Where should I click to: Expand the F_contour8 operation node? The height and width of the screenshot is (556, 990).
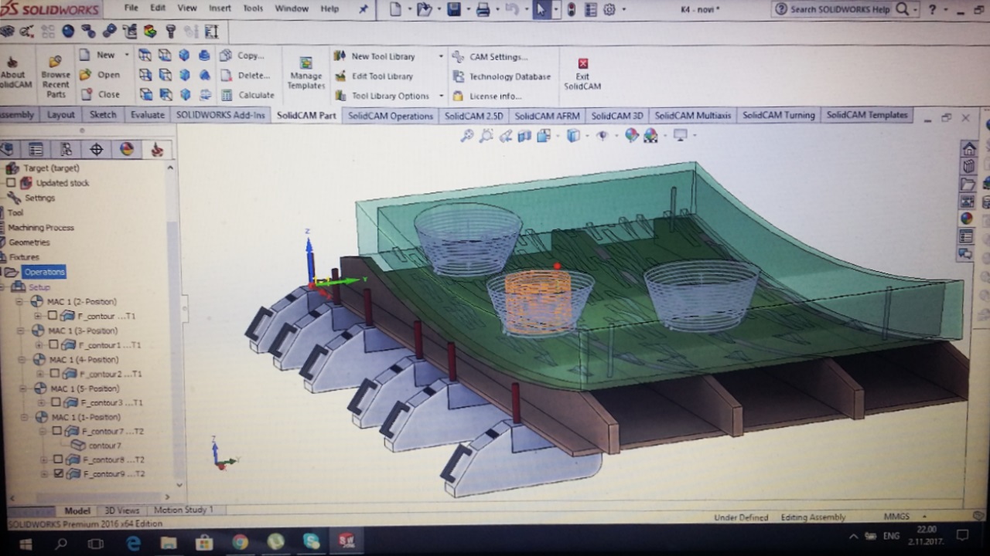[x=44, y=459]
